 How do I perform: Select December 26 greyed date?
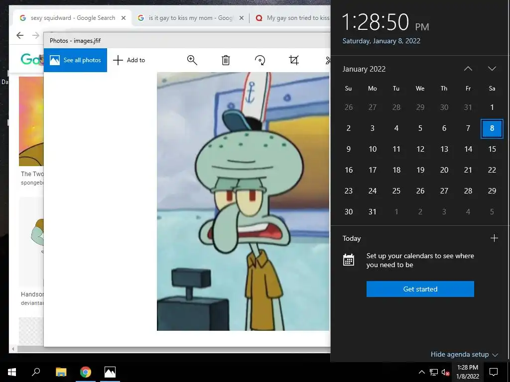(x=348, y=107)
